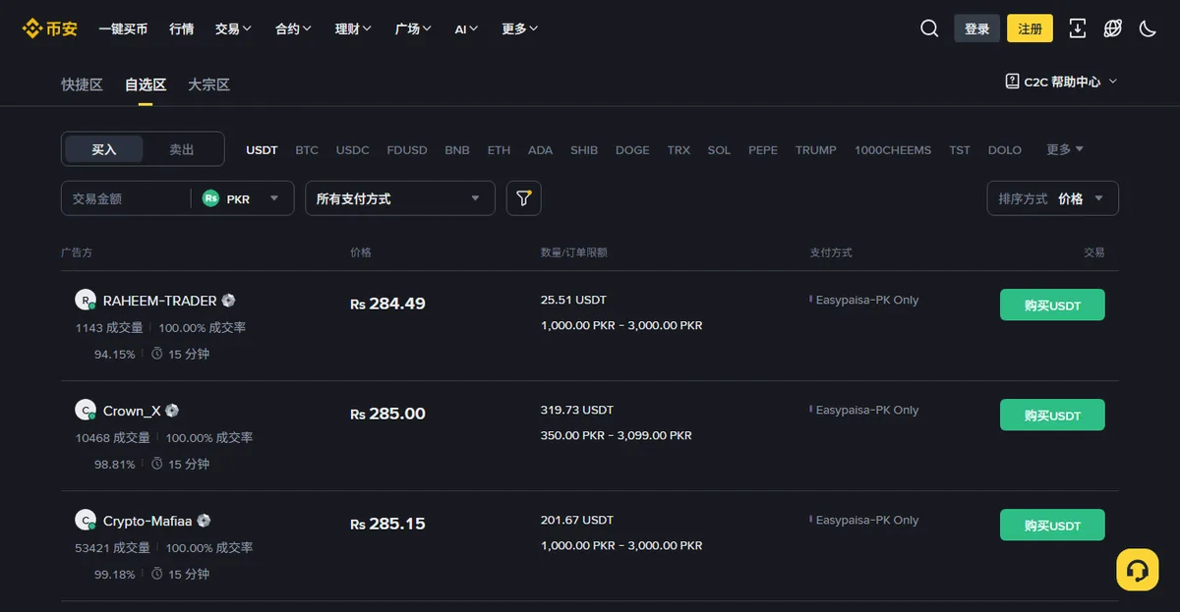Select the BTC coin tab
Screen dimensions: 1180x612
(307, 150)
